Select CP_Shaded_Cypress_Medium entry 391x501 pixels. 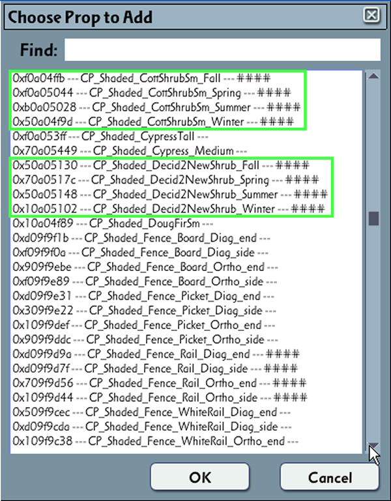point(130,150)
